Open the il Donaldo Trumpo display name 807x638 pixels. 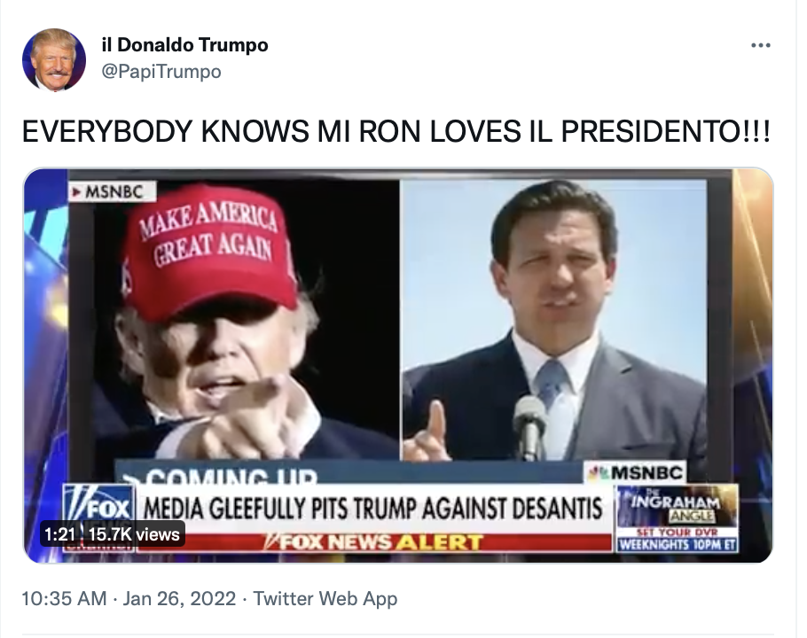(x=184, y=44)
